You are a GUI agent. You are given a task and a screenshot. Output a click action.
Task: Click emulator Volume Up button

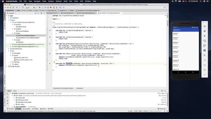coord(204,31)
